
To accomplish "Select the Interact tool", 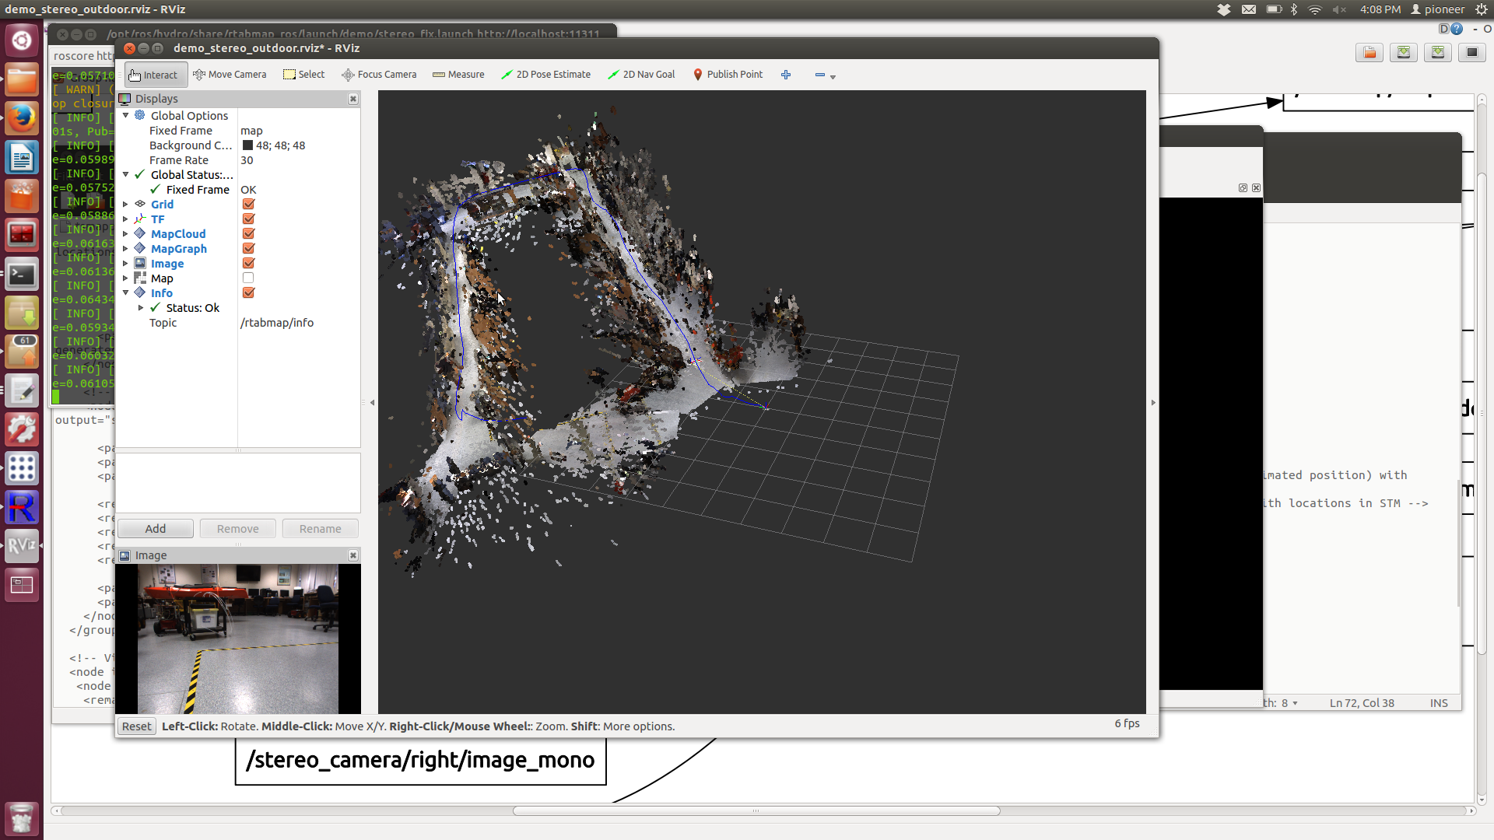I will [x=154, y=75].
